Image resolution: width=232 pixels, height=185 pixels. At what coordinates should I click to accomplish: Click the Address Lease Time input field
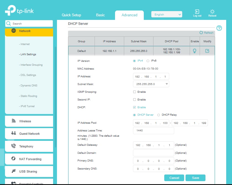click(x=153, y=131)
